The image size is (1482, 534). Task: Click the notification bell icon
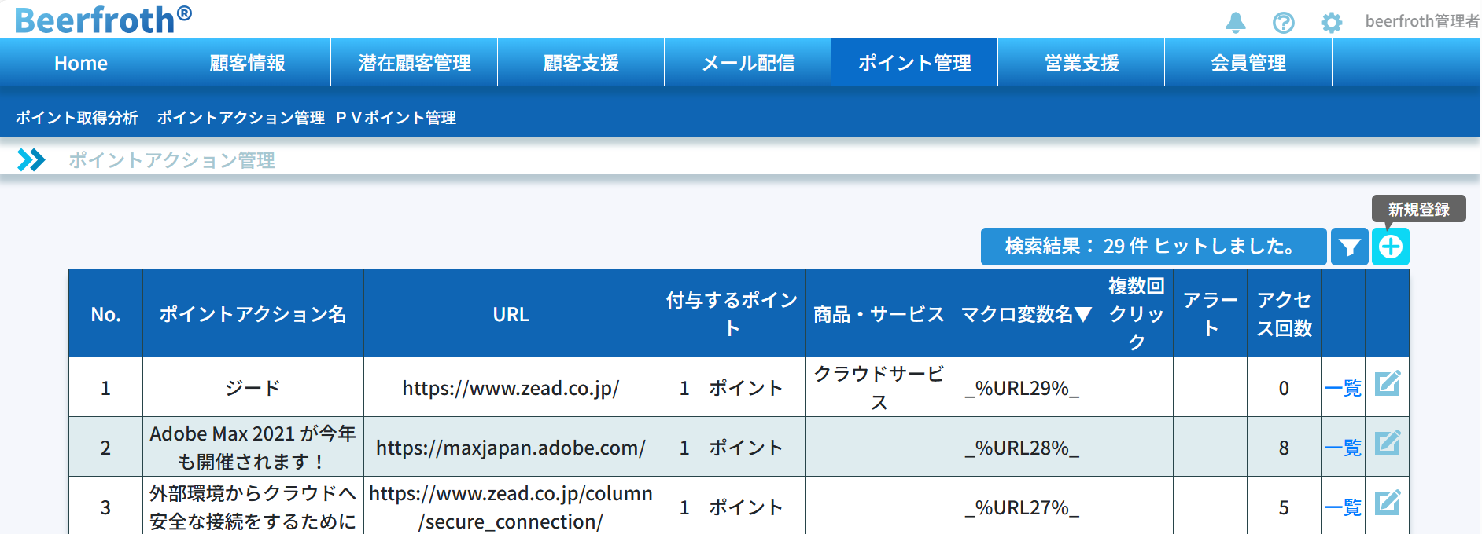point(1235,22)
